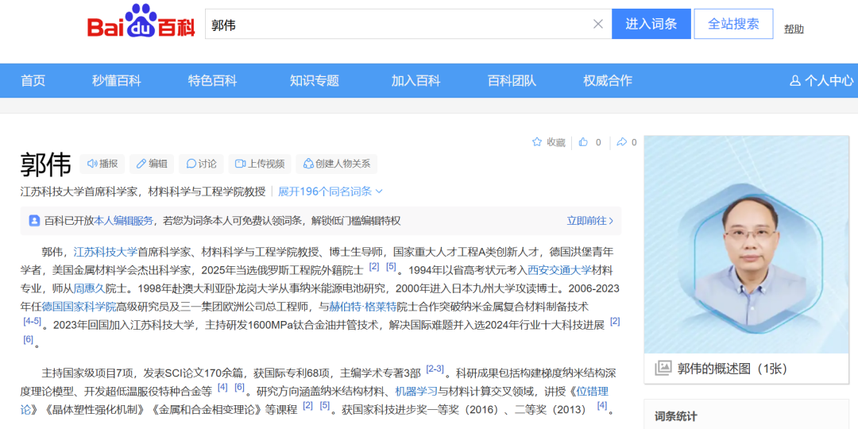The width and height of the screenshot is (858, 429).
Task: Click 立即前往 chevron link
Action: tap(589, 221)
